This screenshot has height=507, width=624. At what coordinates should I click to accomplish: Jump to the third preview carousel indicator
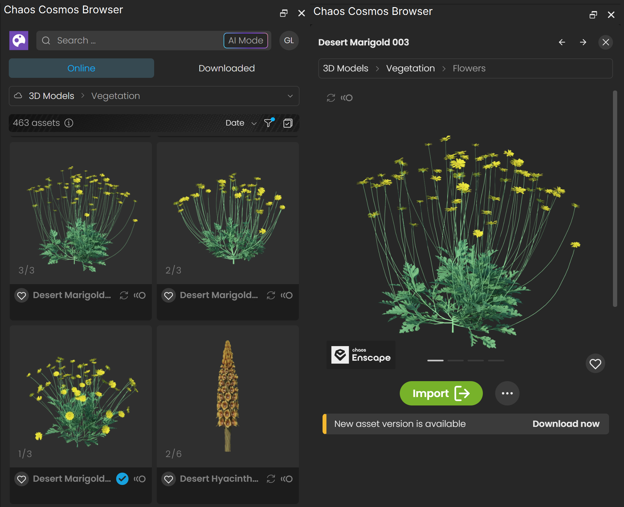(476, 361)
